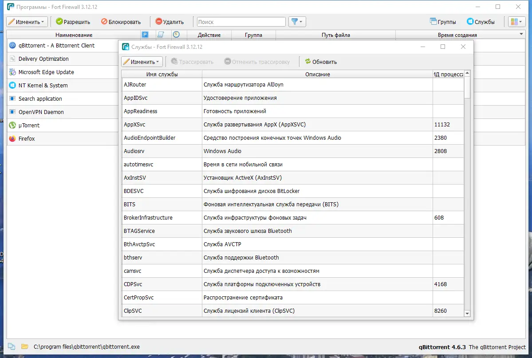Focus the Поиск search field

point(241,22)
